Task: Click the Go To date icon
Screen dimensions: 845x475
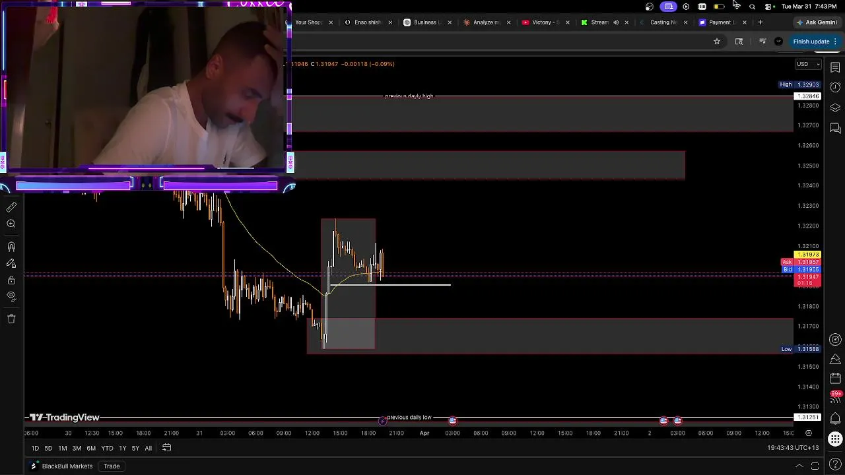Action: (167, 448)
